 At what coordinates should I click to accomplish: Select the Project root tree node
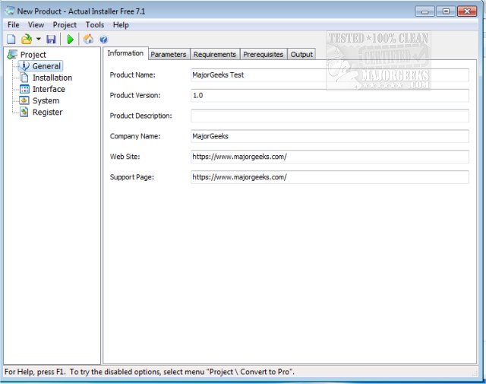(33, 55)
